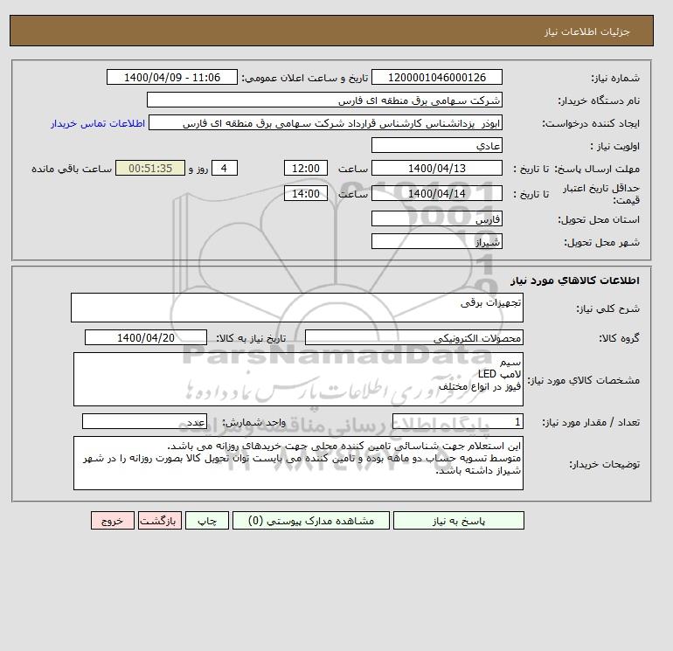Screen dimensions: 673x651
Task: Click need date field 1400/04/20
Action: coord(146,337)
